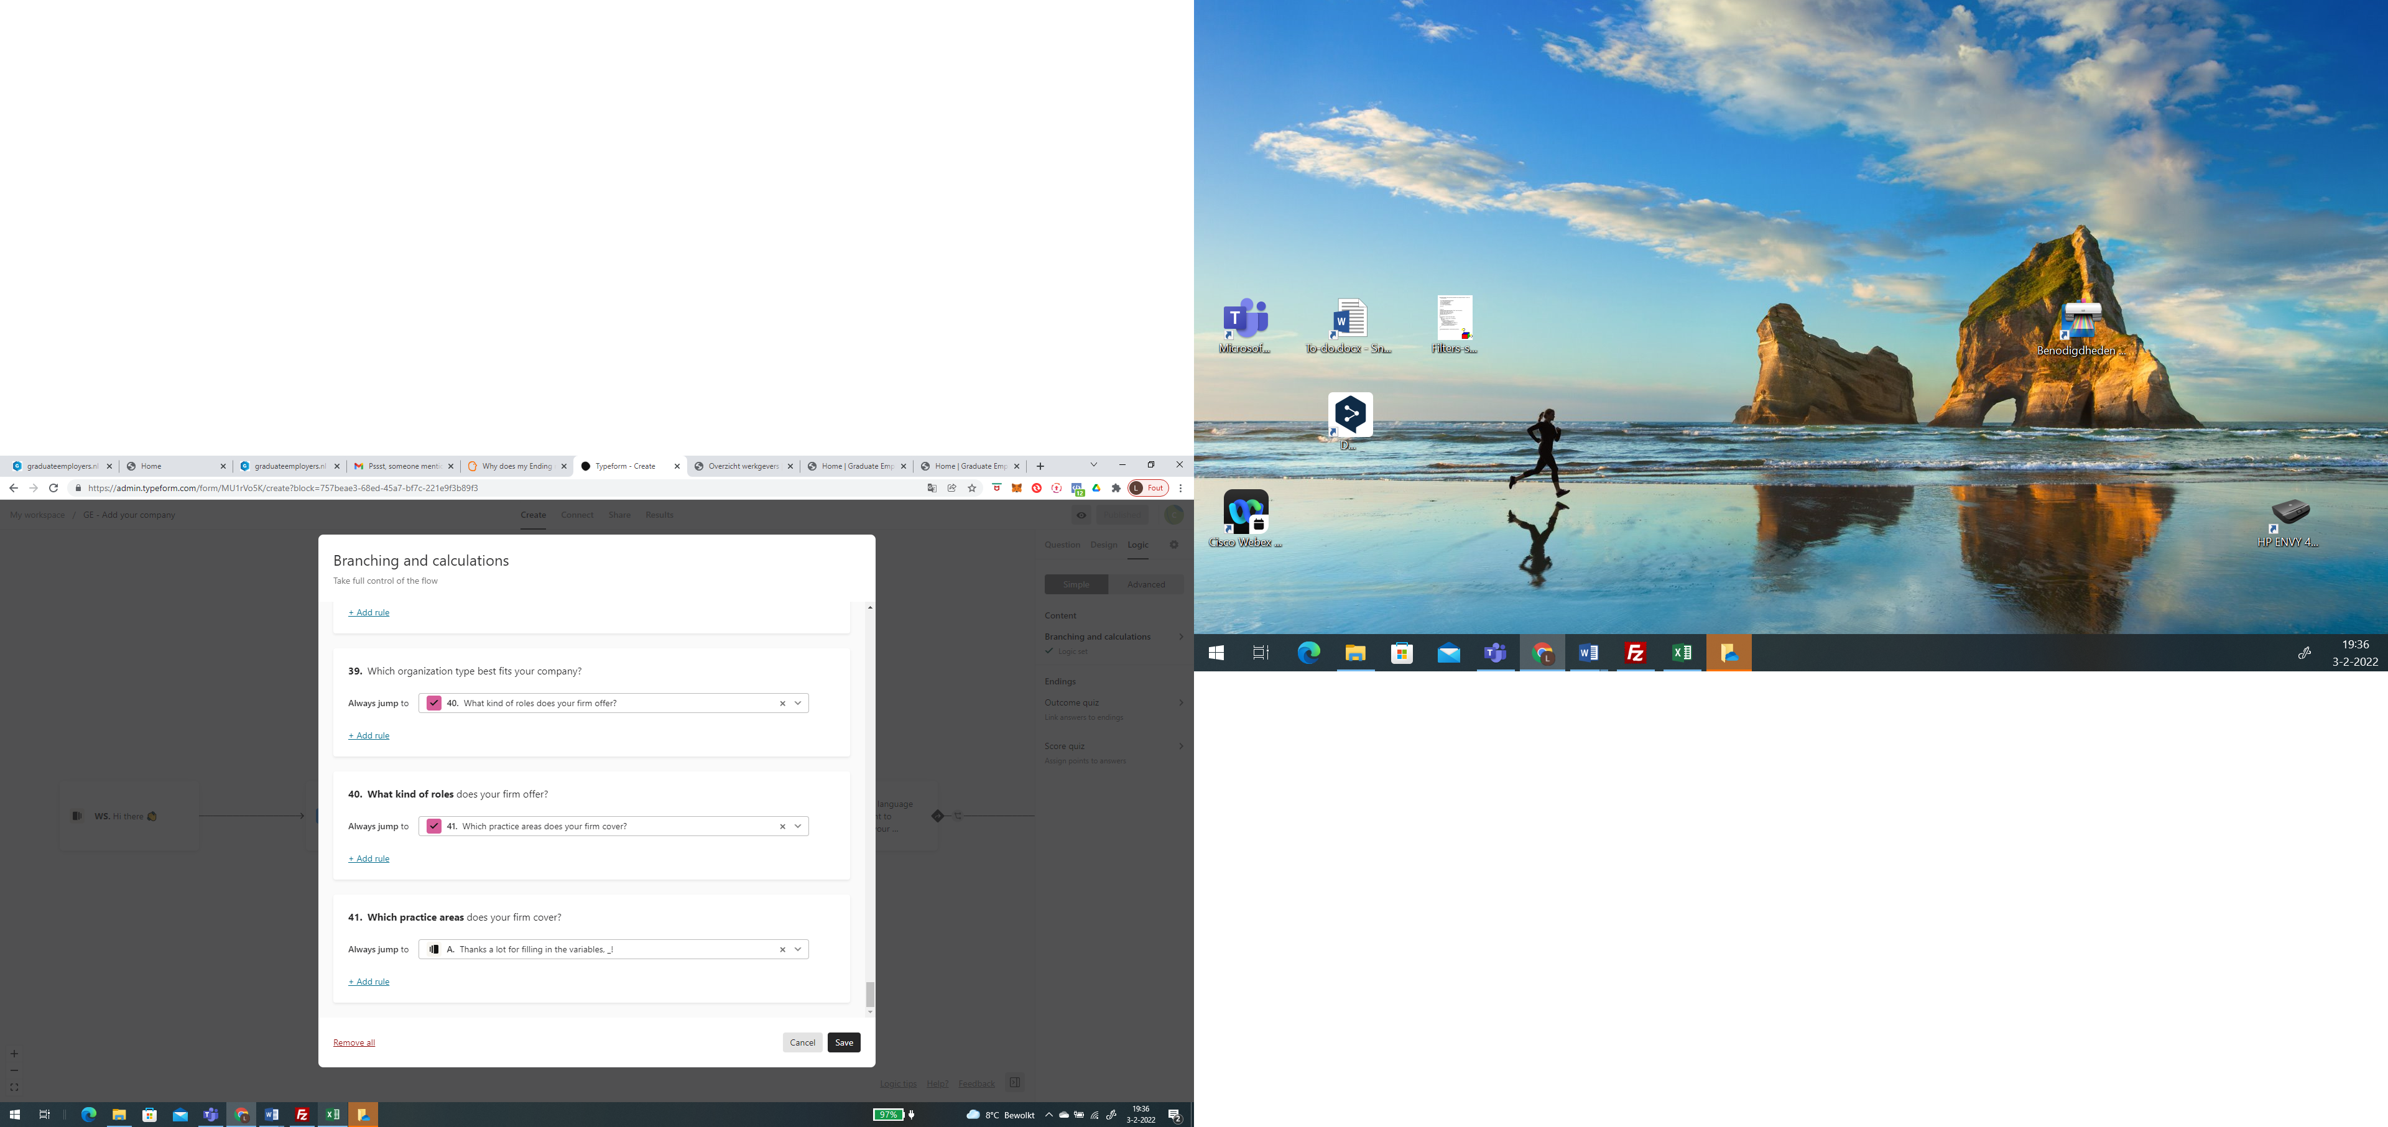Open FileZilla on right monitor taskbar
Image resolution: width=2388 pixels, height=1127 pixels.
click(1636, 653)
